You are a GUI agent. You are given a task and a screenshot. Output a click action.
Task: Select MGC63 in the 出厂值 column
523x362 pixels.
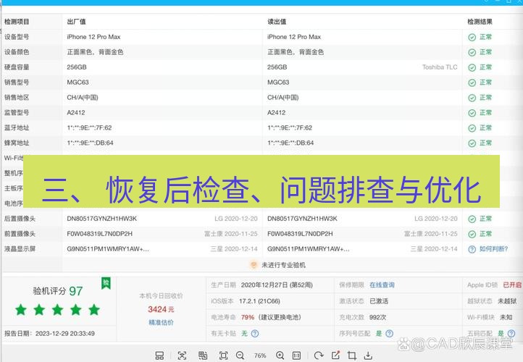78,83
